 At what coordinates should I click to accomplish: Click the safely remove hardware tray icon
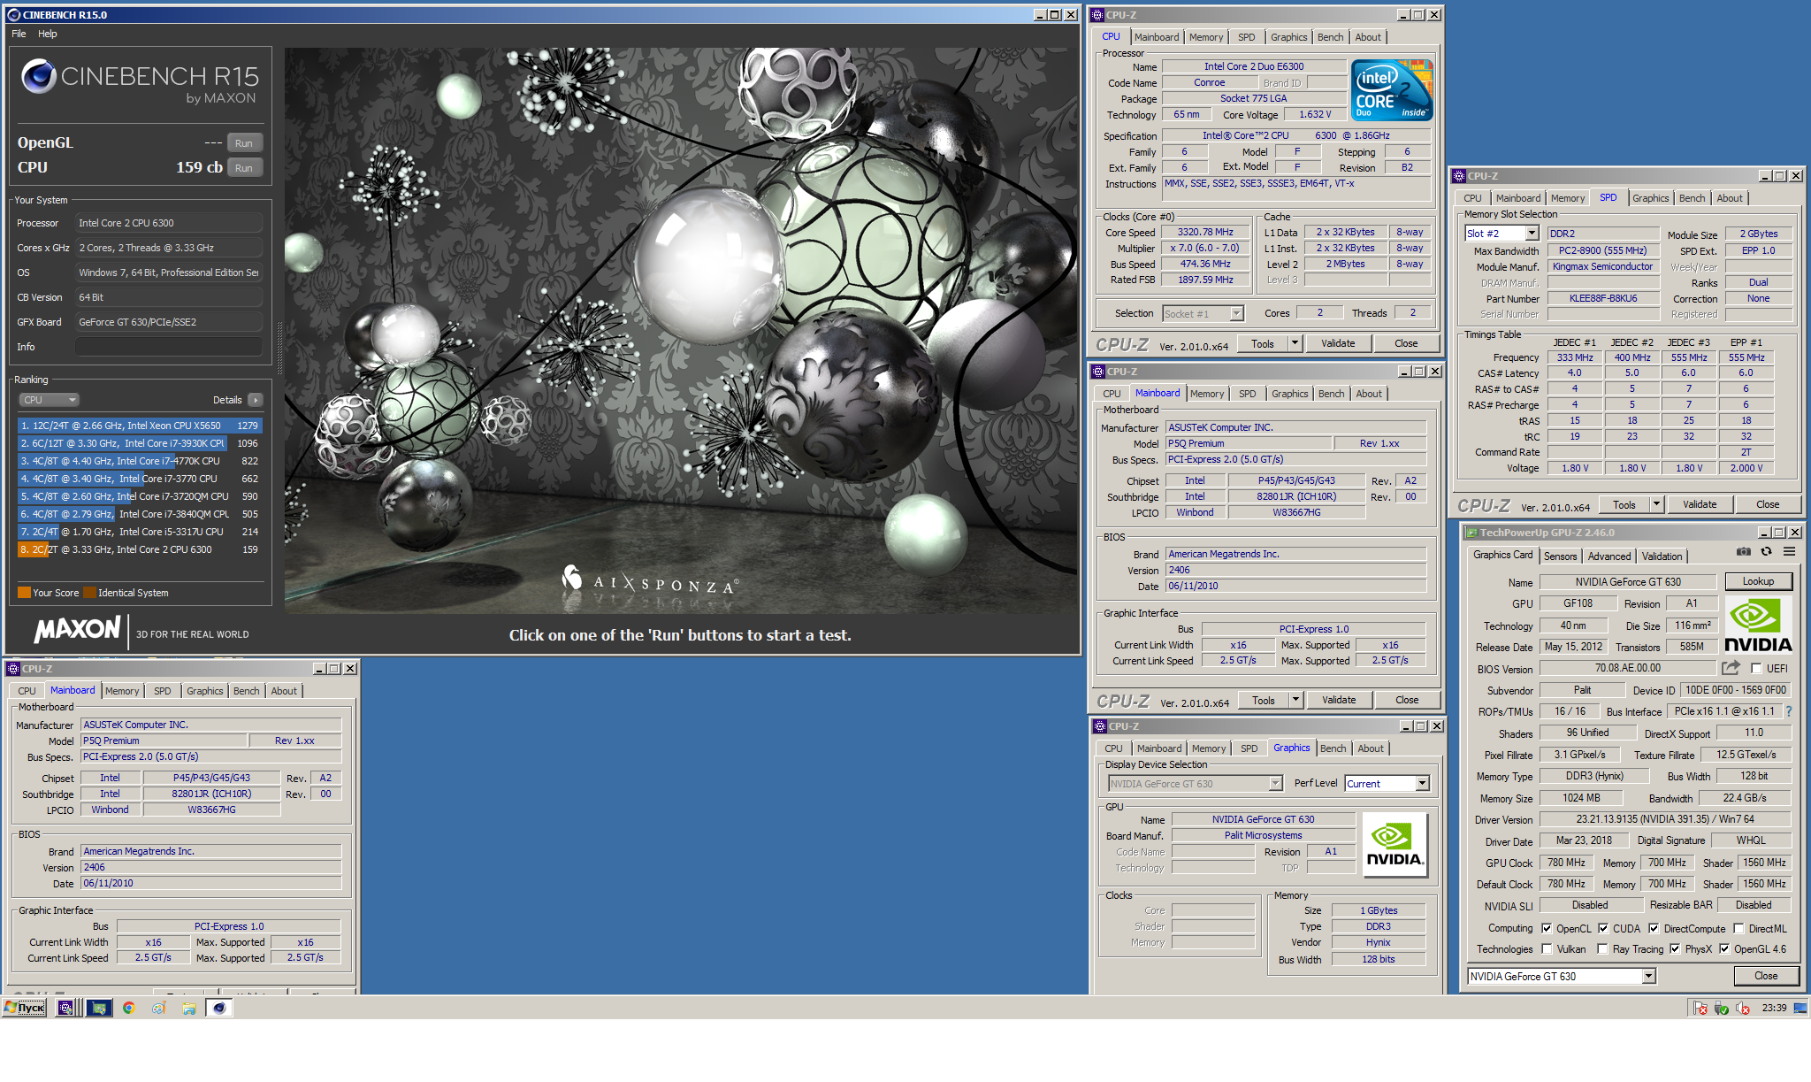(x=1721, y=1008)
